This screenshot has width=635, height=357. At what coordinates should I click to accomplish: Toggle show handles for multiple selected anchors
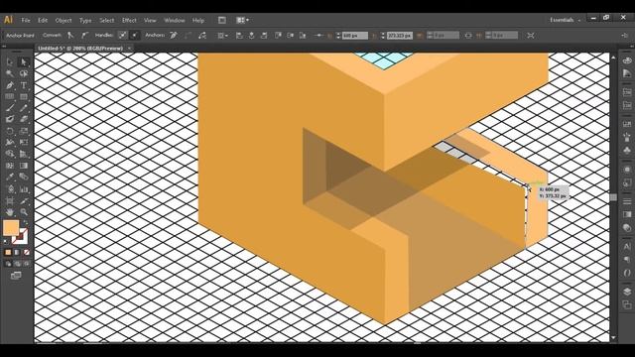[x=122, y=36]
